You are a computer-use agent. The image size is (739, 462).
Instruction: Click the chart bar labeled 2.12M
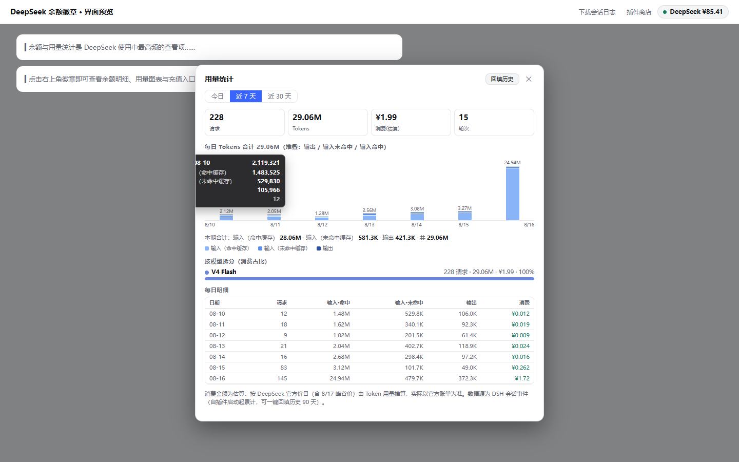coord(226,218)
